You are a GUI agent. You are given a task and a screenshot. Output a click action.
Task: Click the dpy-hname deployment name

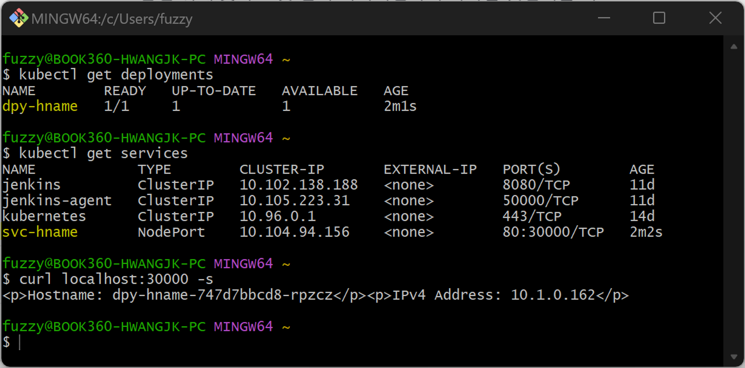point(40,106)
